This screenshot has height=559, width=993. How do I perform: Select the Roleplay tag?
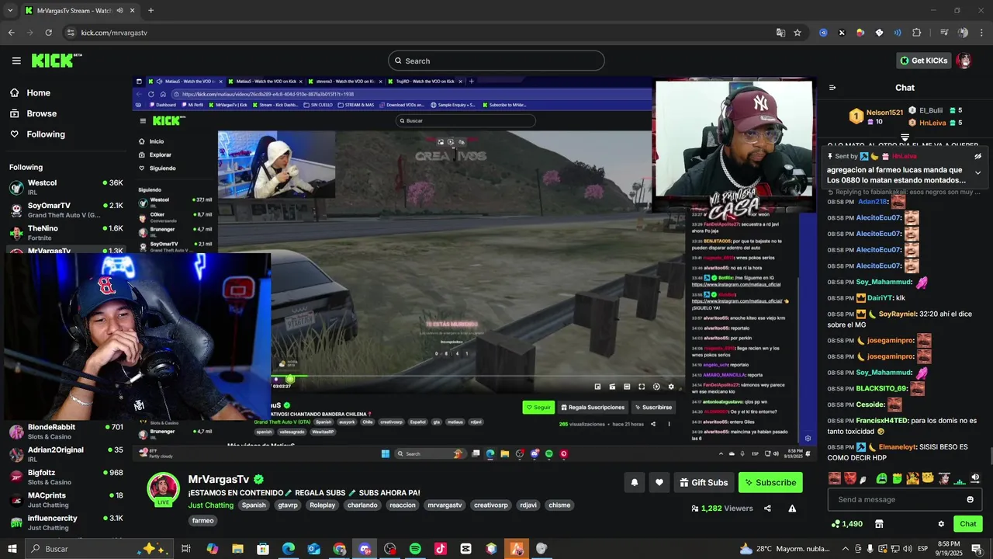click(x=323, y=505)
